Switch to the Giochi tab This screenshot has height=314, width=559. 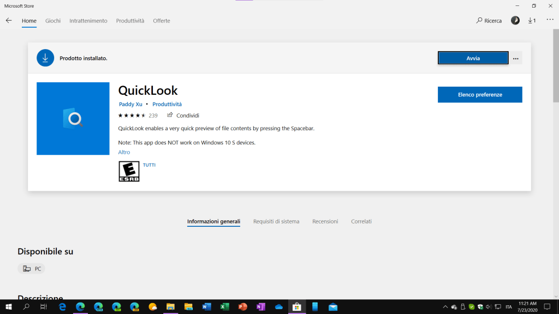pos(53,21)
